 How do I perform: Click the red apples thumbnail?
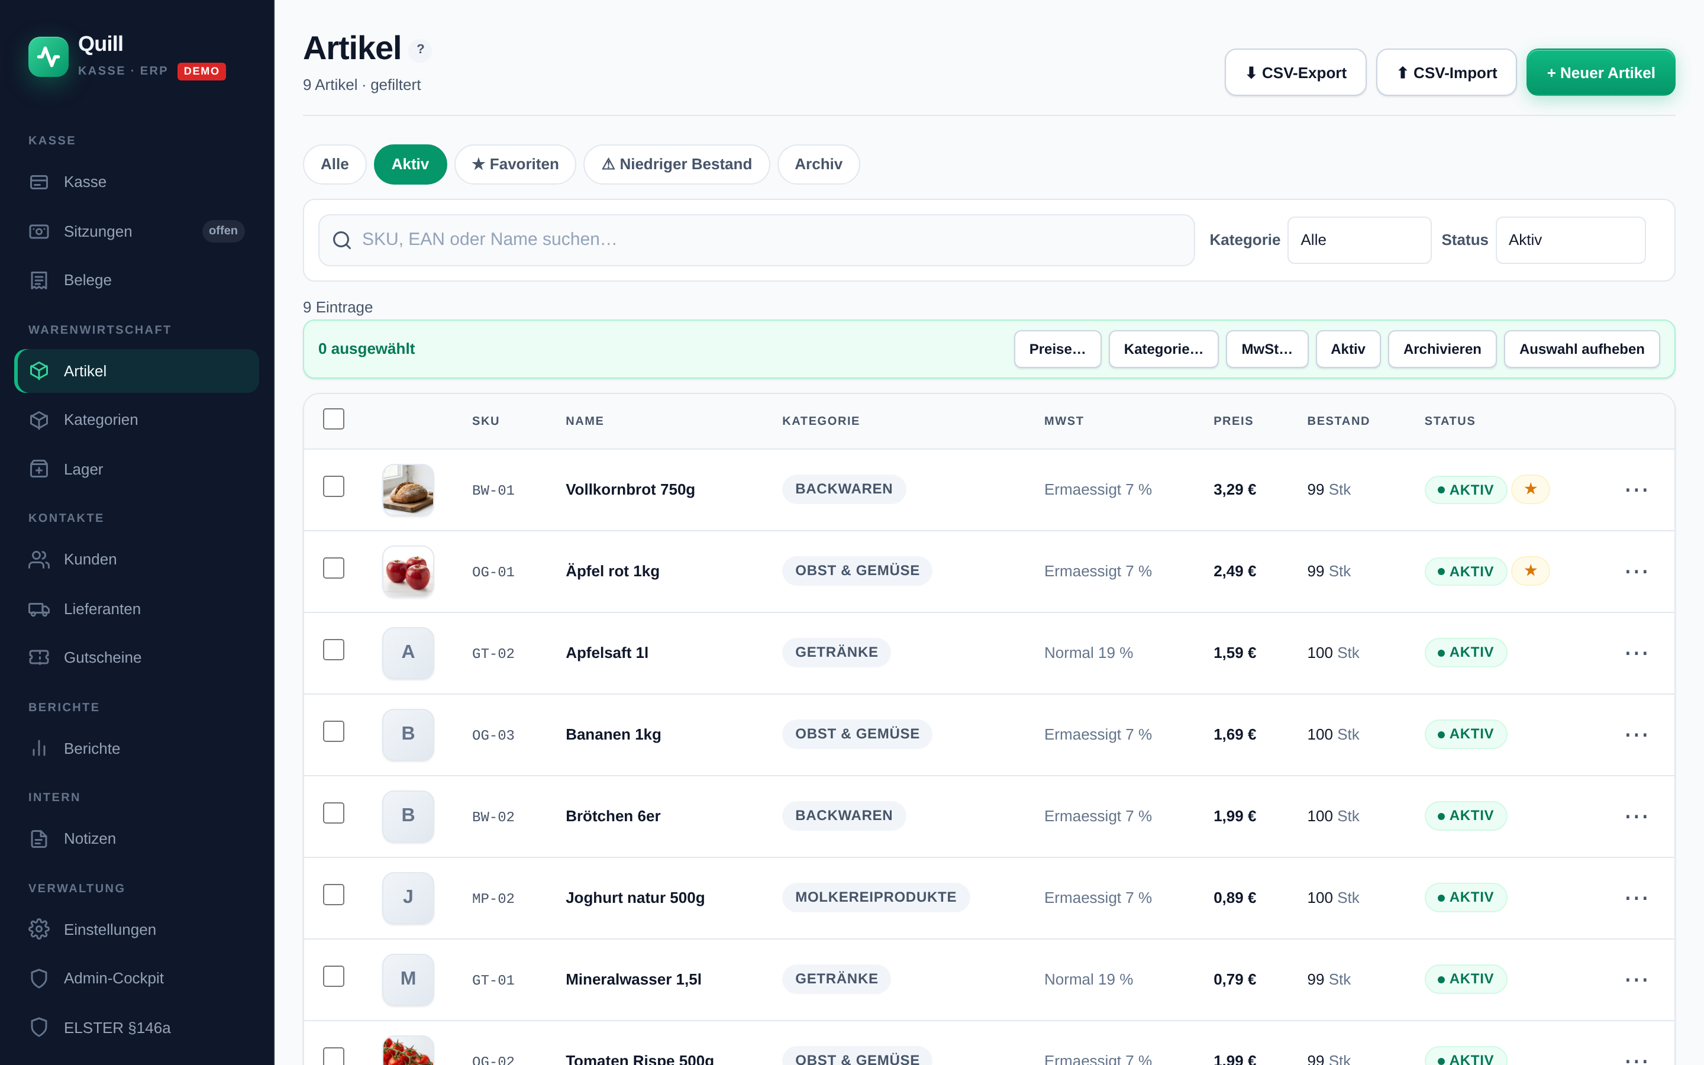(x=408, y=571)
